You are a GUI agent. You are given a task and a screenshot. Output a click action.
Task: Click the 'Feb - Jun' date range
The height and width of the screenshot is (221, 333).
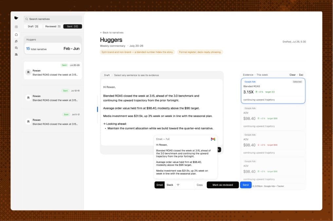[71, 48]
